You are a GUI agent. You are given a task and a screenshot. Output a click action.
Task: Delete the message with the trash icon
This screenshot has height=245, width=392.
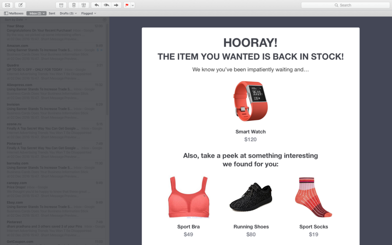pyautogui.click(x=74, y=5)
